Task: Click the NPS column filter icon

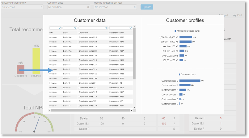Action: (x=60, y=28)
